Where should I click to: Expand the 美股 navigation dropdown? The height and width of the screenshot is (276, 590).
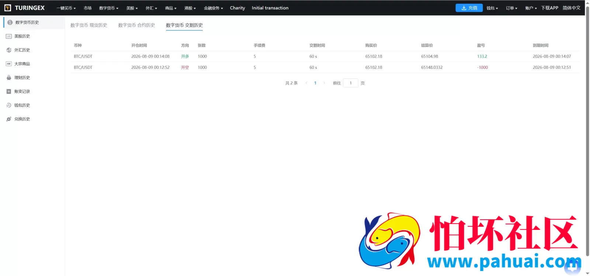[132, 8]
